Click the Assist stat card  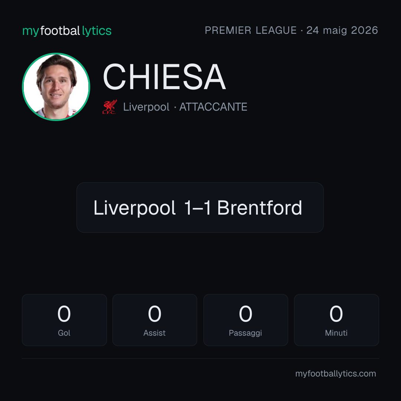tap(155, 320)
